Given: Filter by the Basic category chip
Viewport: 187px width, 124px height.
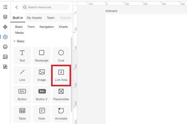Looking at the screenshot, I should (x=19, y=27).
